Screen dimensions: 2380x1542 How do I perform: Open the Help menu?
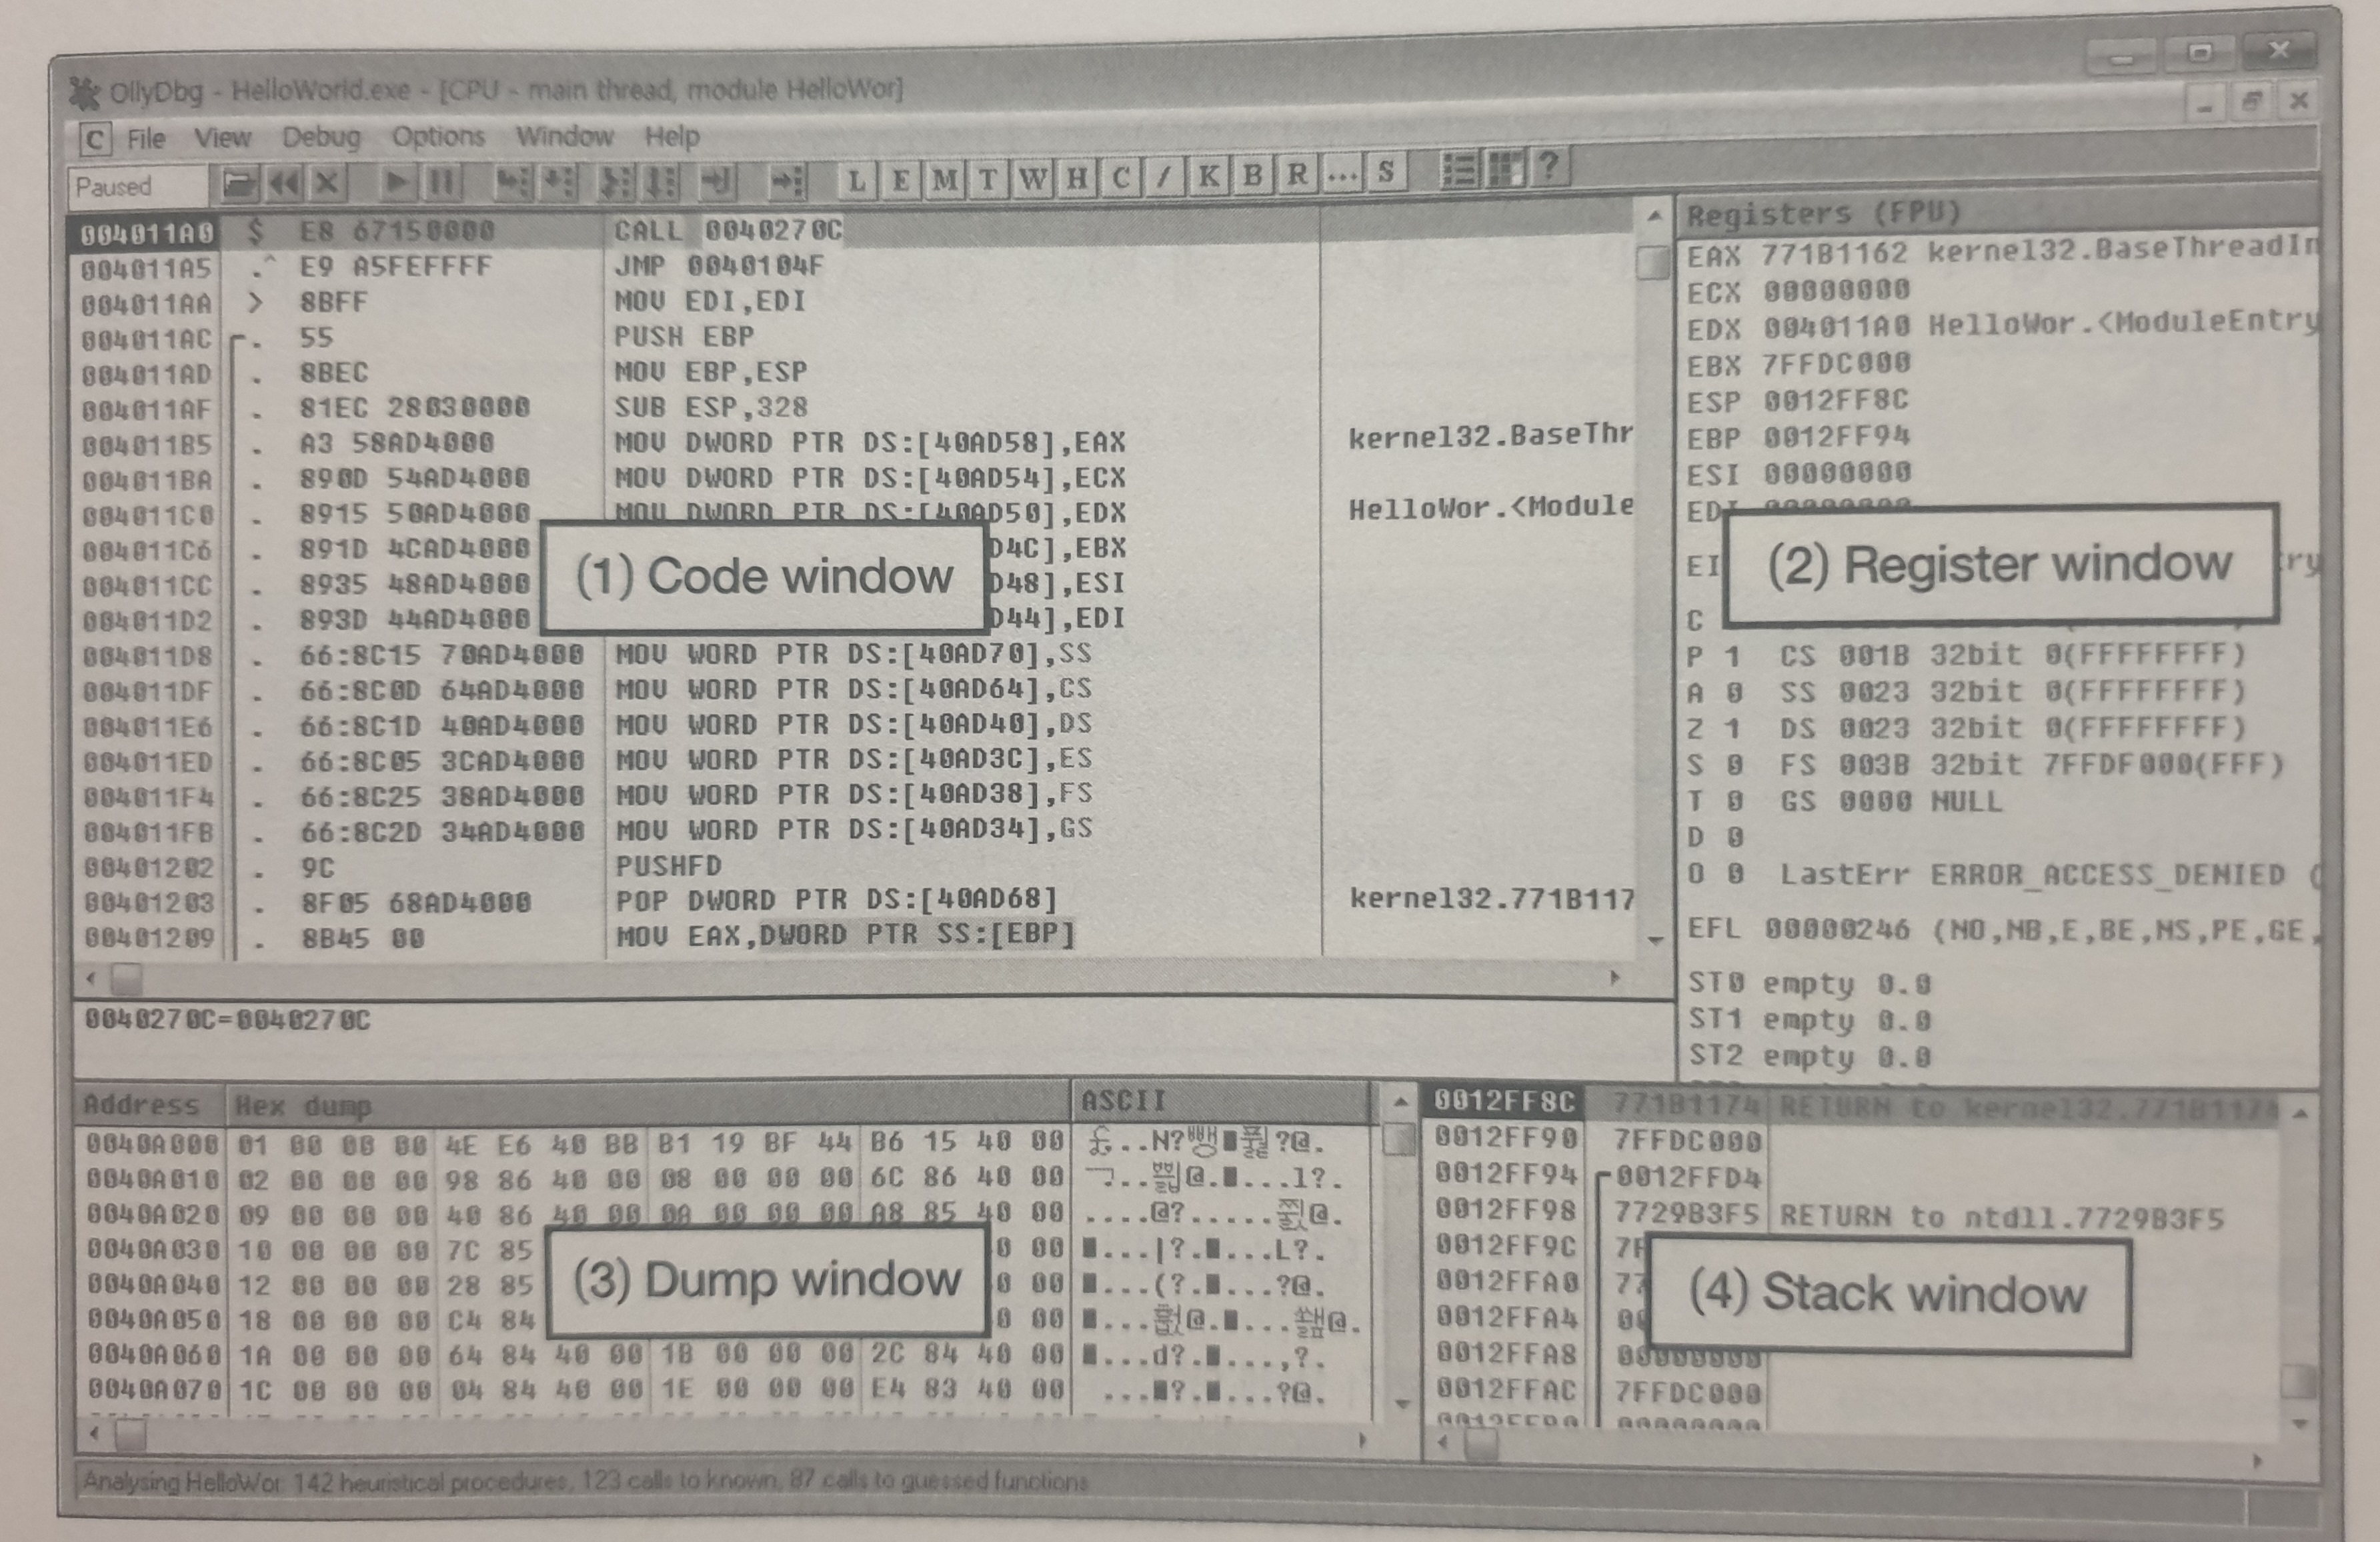[672, 135]
